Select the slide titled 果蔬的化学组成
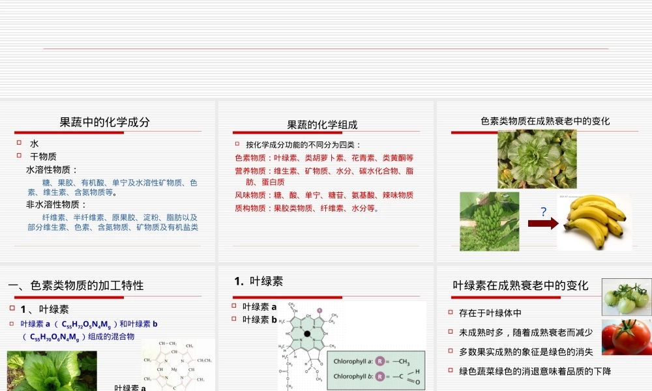 click(x=325, y=181)
